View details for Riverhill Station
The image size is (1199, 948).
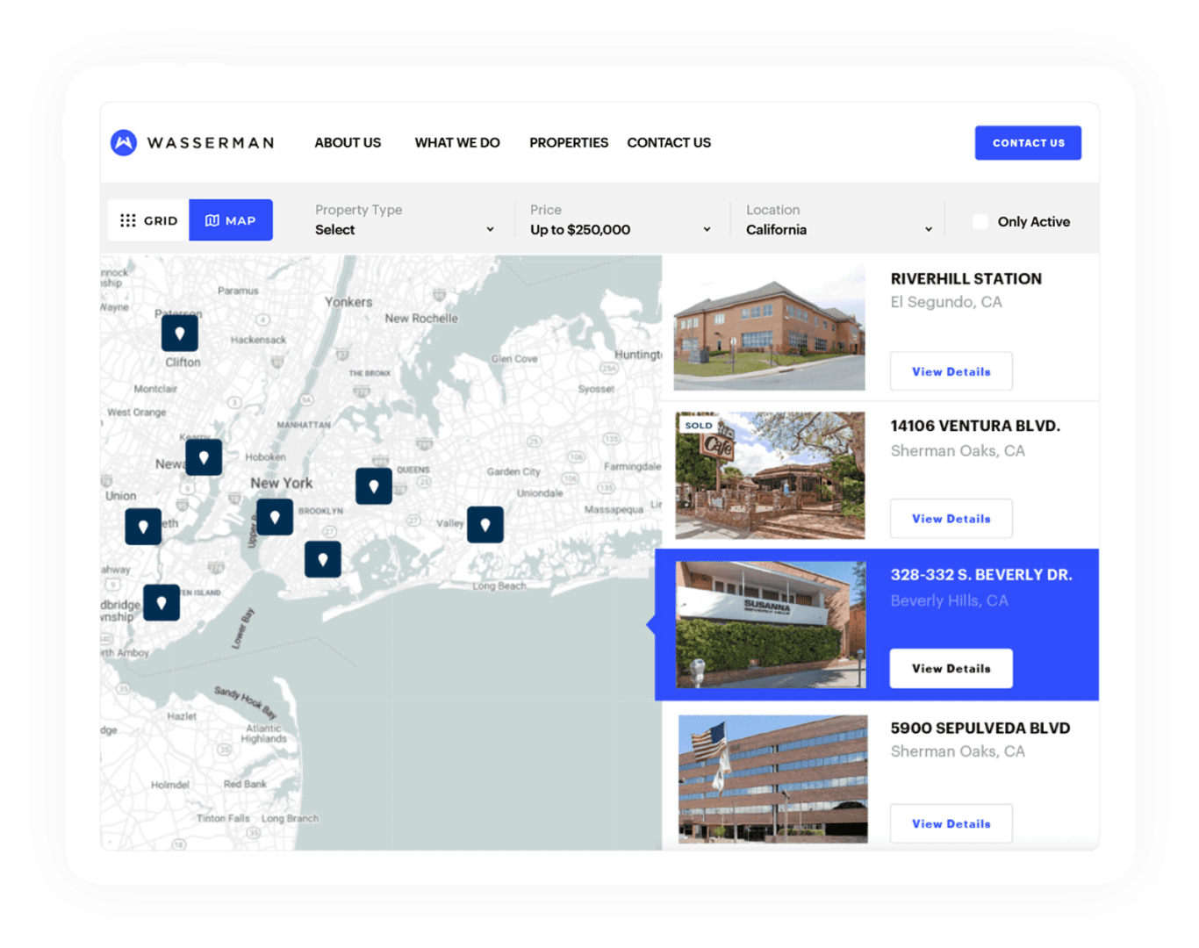tap(951, 371)
